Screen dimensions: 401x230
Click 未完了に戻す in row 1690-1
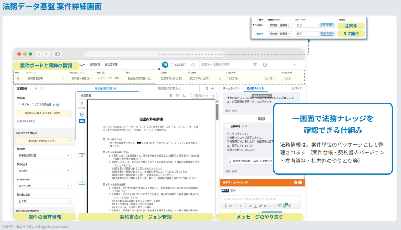pos(327,25)
